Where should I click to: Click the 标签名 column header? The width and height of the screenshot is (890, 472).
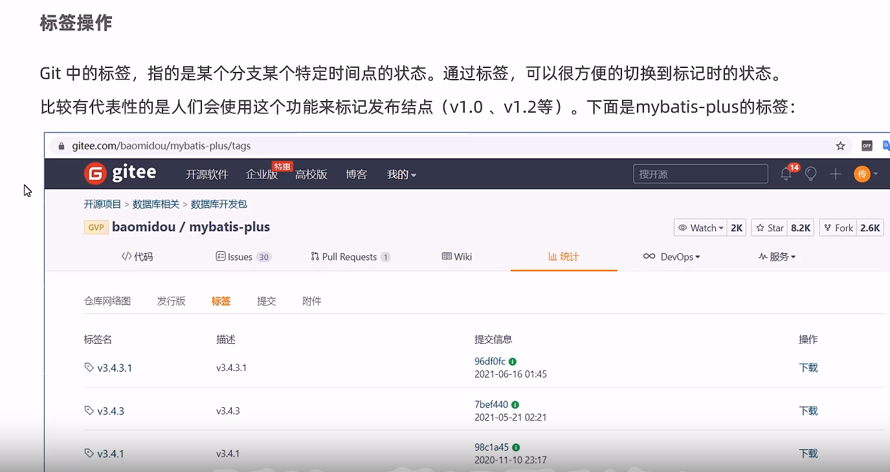98,339
